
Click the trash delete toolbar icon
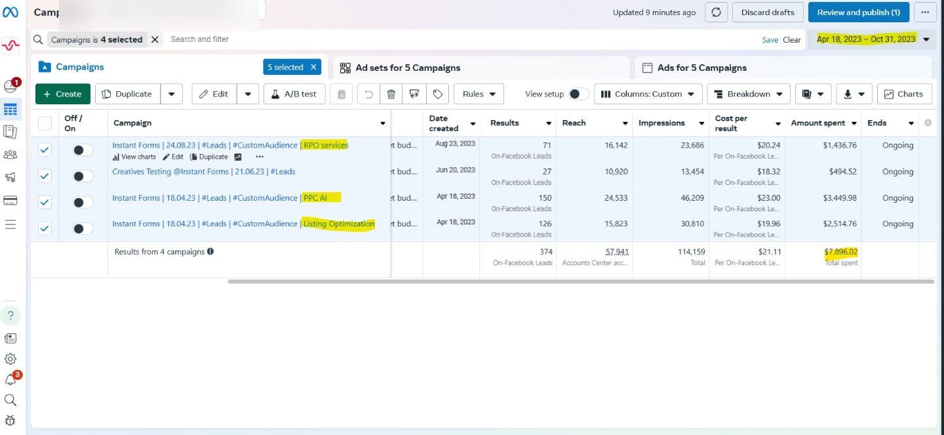391,94
